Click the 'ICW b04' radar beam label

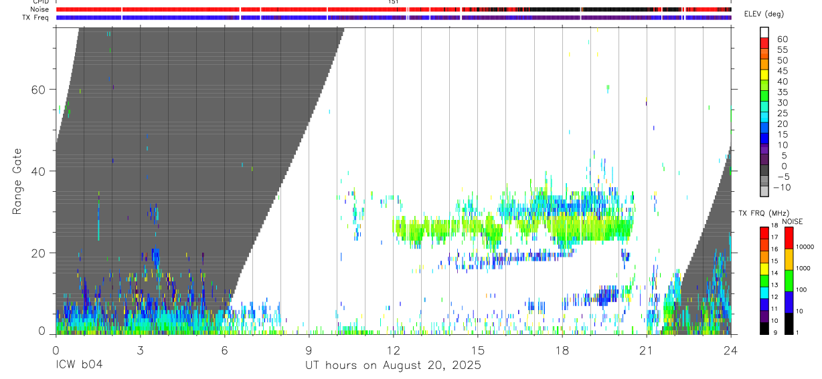[x=79, y=366]
